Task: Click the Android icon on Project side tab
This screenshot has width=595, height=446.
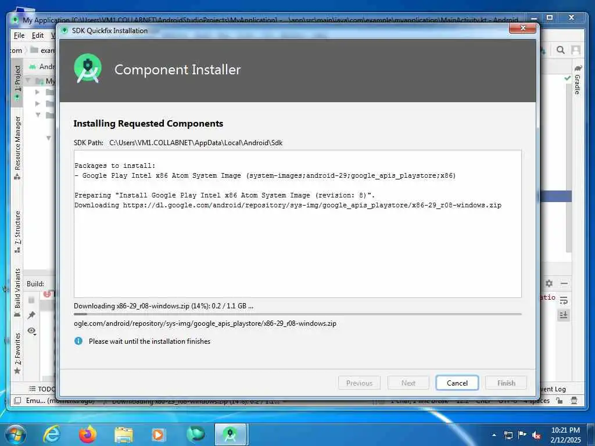Action: coord(17,98)
